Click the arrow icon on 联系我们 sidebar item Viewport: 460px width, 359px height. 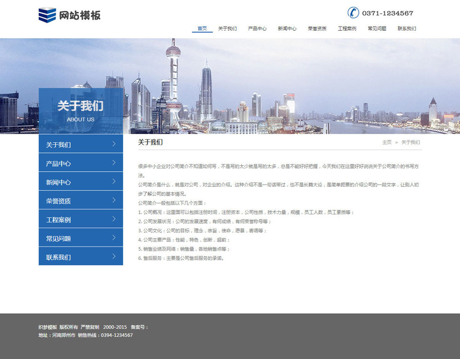(x=114, y=256)
